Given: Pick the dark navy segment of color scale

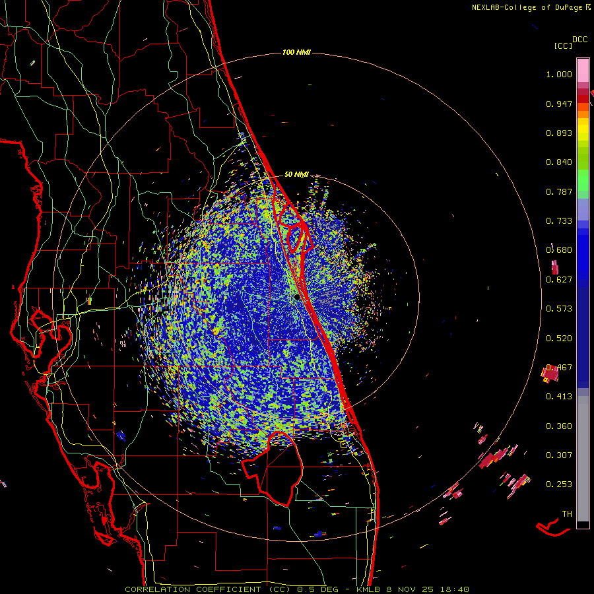Looking at the screenshot, I should tap(583, 337).
